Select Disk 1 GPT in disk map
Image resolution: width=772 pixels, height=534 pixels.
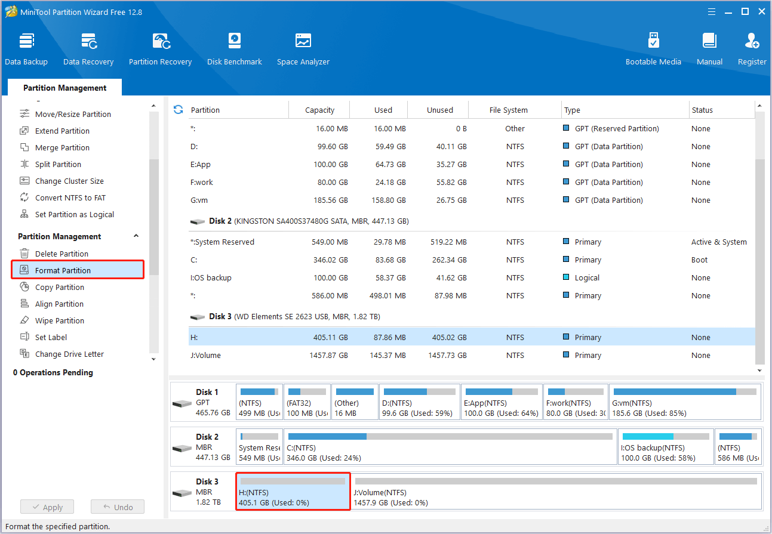pyautogui.click(x=202, y=402)
